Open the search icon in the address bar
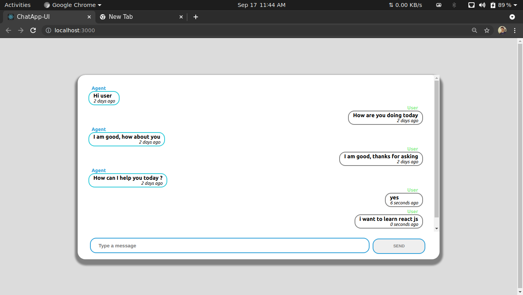This screenshot has width=523, height=295. pos(474,30)
